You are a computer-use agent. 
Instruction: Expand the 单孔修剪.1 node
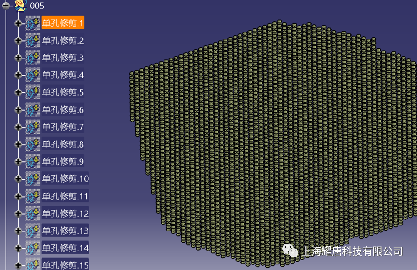(18, 23)
